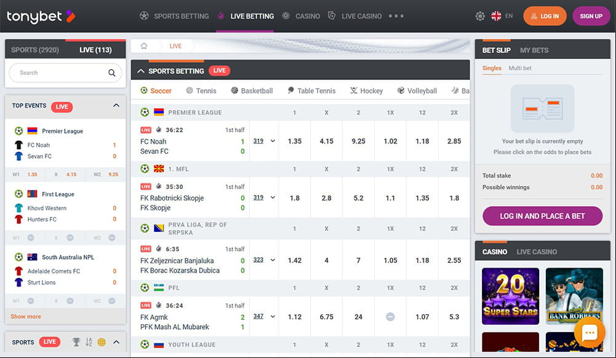This screenshot has width=616, height=358.
Task: Select the Hockey sport tab
Action: tap(366, 90)
